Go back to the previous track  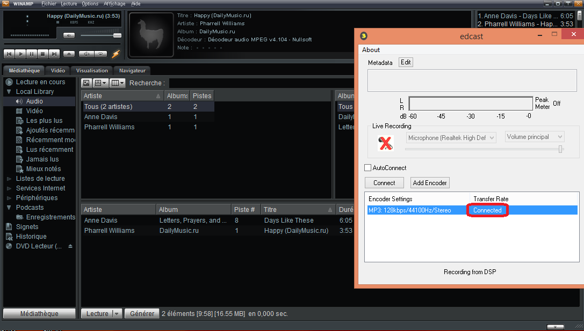click(x=9, y=54)
